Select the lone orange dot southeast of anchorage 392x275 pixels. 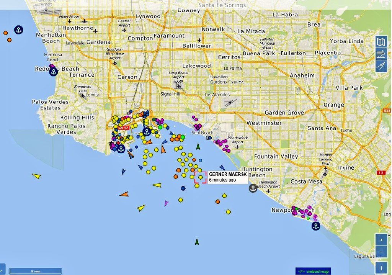(218, 201)
